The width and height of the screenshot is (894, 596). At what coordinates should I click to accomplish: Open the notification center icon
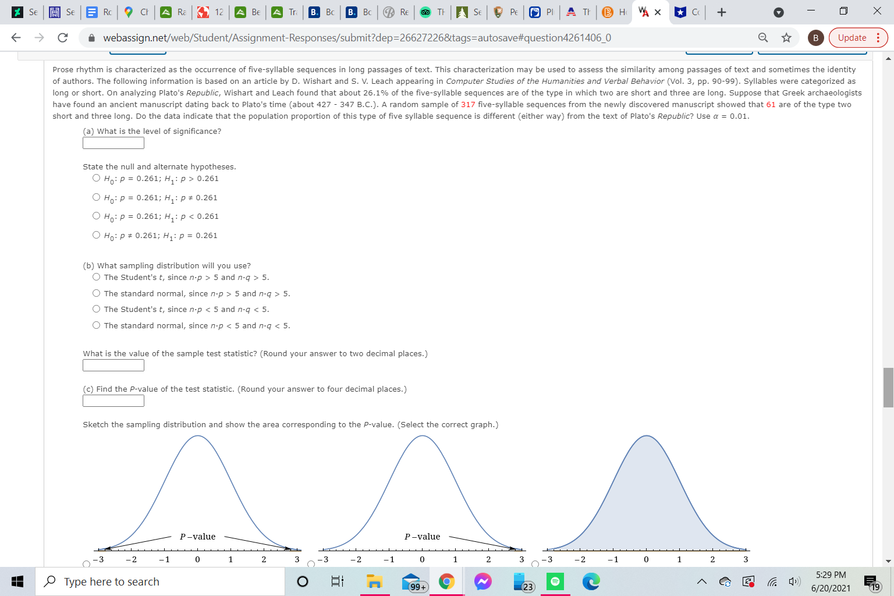coord(871,581)
